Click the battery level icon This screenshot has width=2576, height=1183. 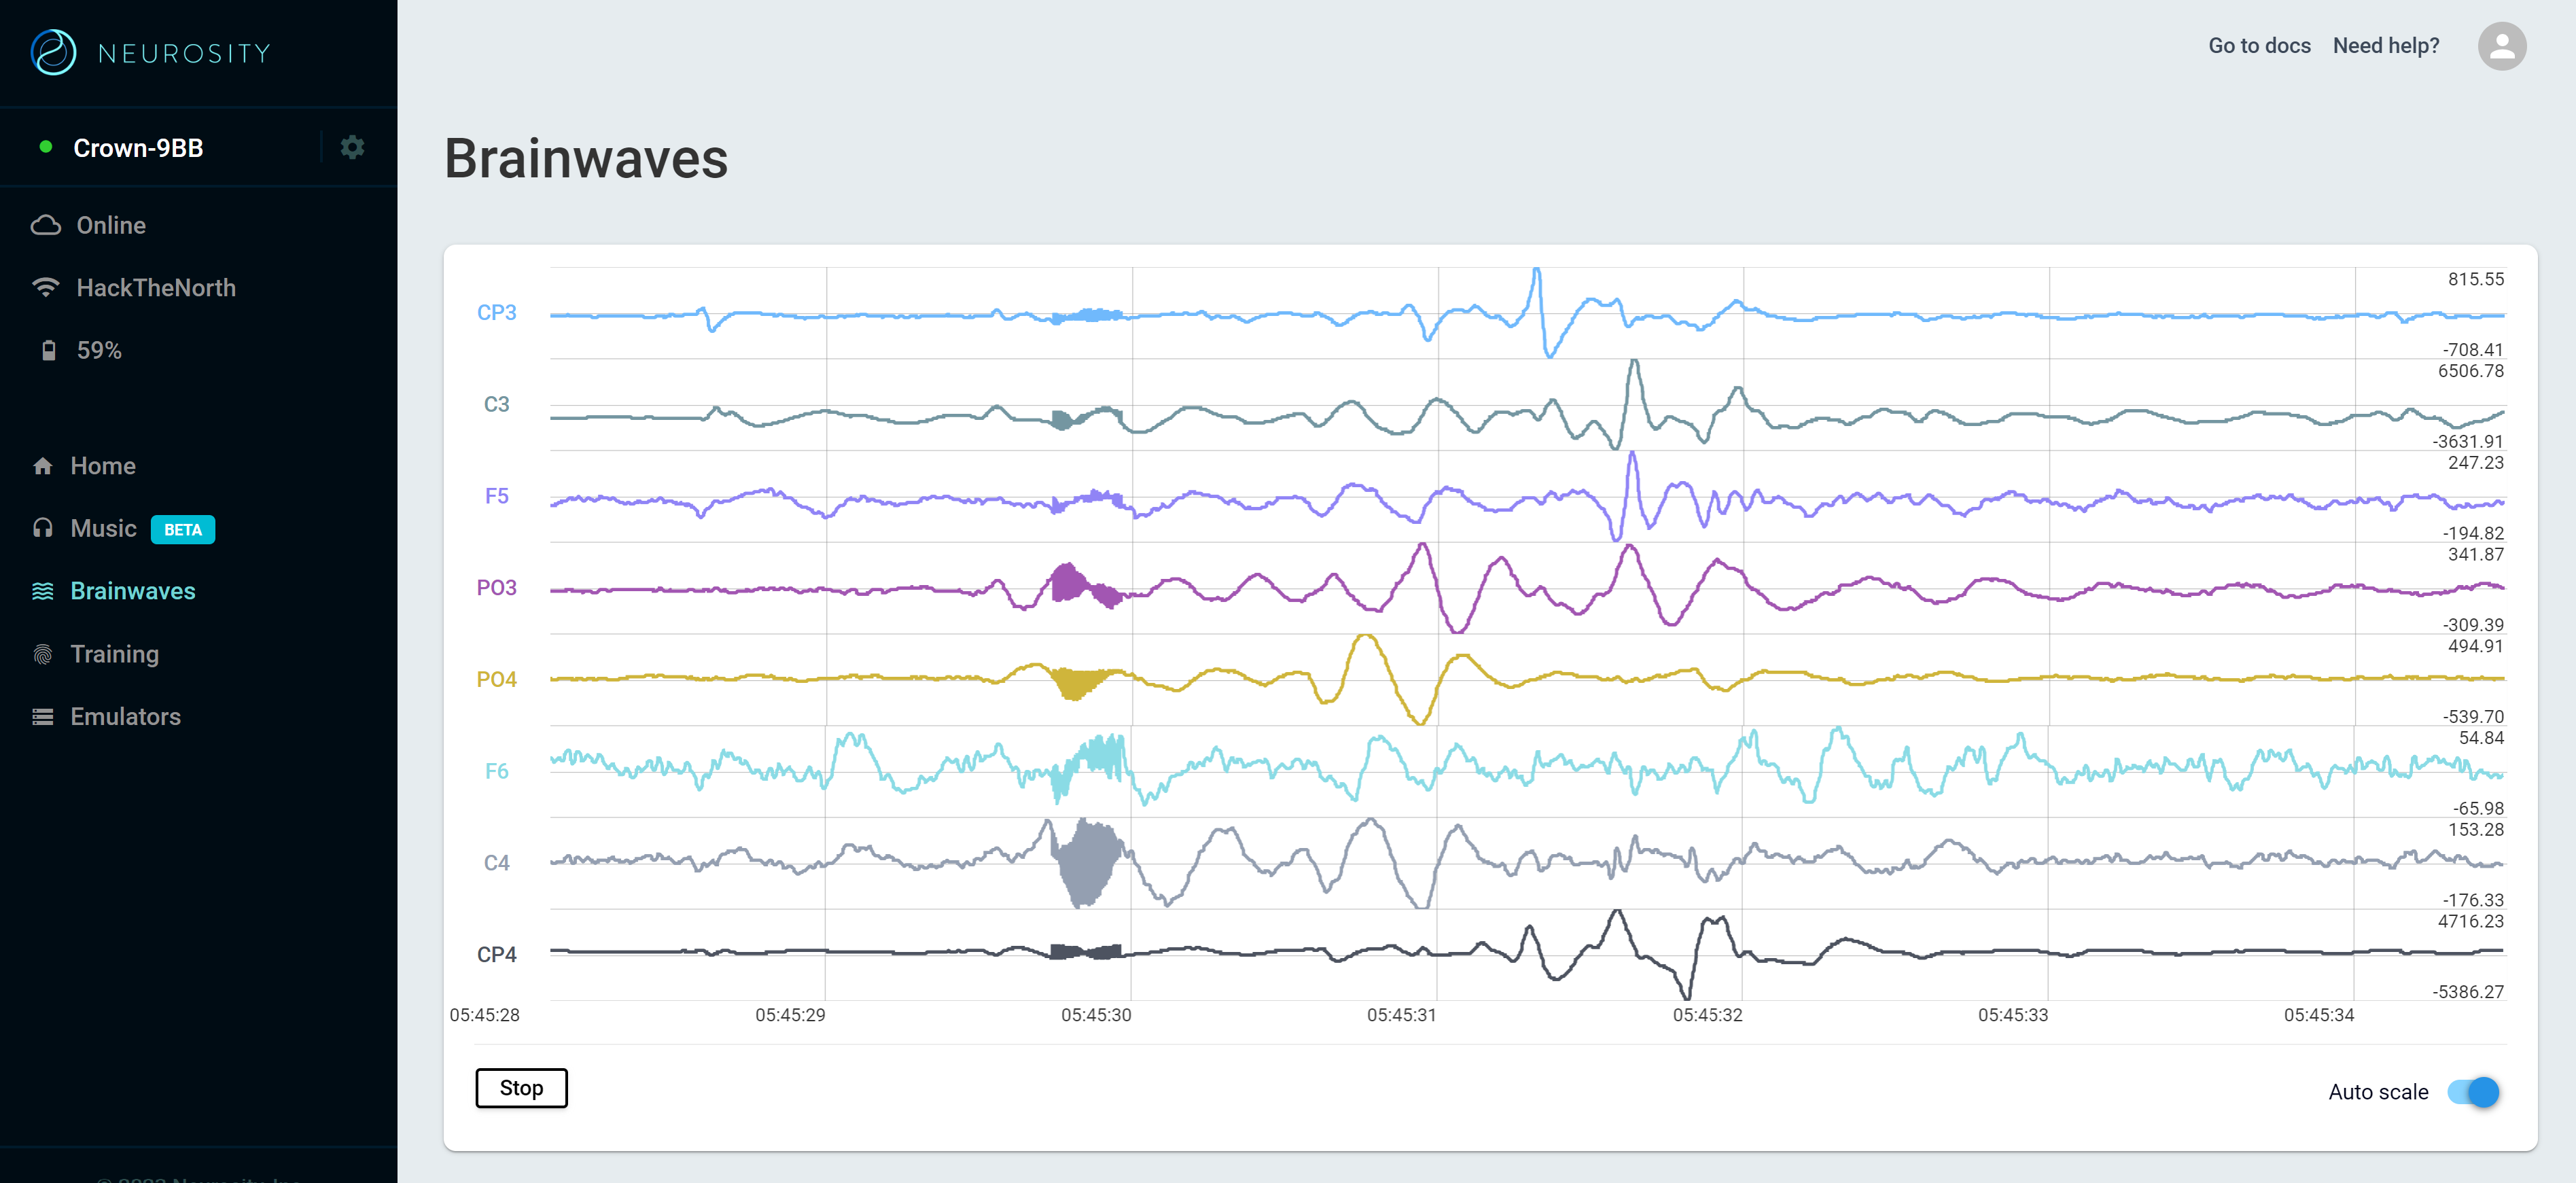tap(48, 351)
